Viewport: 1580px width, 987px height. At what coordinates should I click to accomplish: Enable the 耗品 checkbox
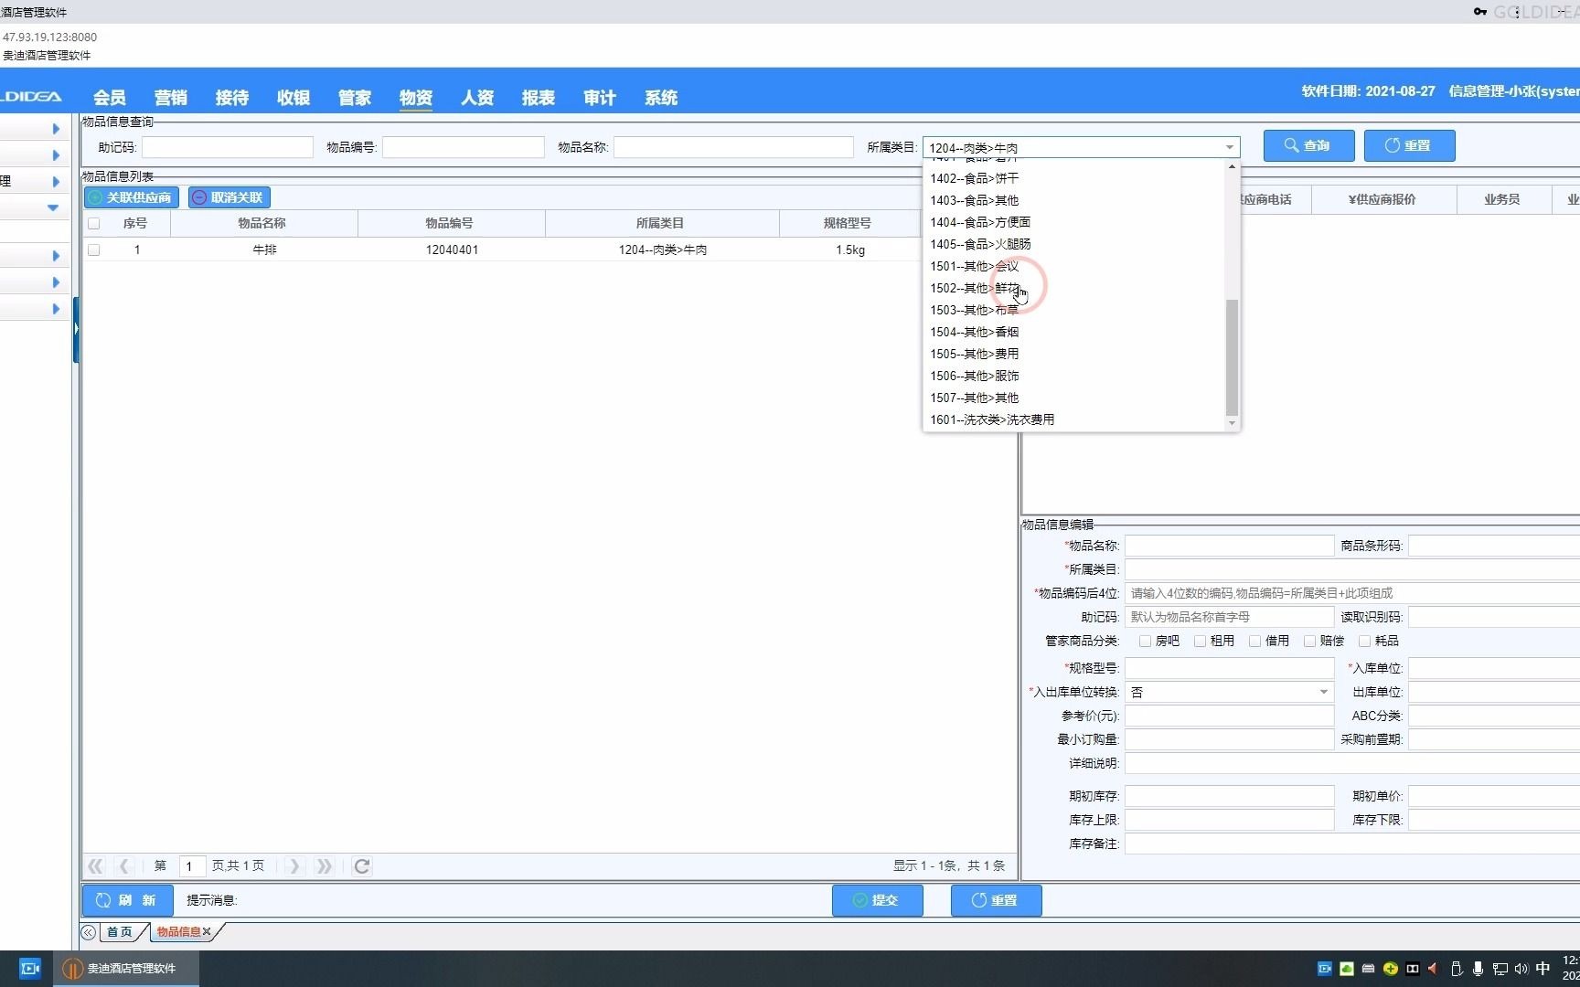pyautogui.click(x=1364, y=642)
